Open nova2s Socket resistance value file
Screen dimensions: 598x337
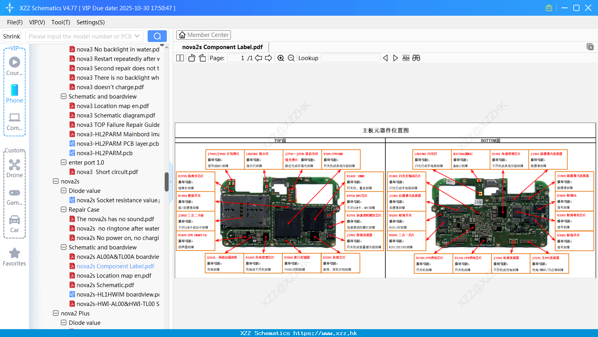[118, 200]
